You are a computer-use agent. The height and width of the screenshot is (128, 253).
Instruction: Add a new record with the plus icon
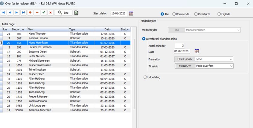click(30, 13)
